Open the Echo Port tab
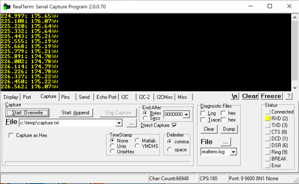Screen dimensions: 299x184 [x=106, y=97]
